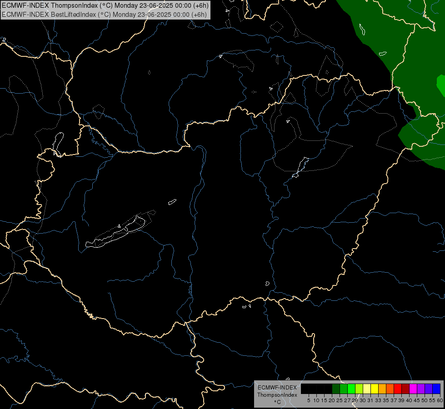
Task: Click the dark green 20-25 legend swatch
Action: tap(336, 389)
